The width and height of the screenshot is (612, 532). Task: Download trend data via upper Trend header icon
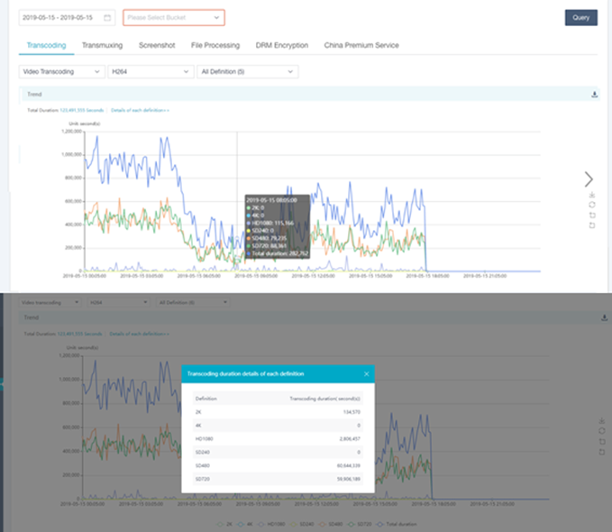click(594, 94)
